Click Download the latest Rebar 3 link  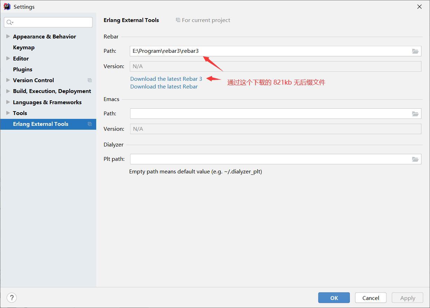click(166, 79)
